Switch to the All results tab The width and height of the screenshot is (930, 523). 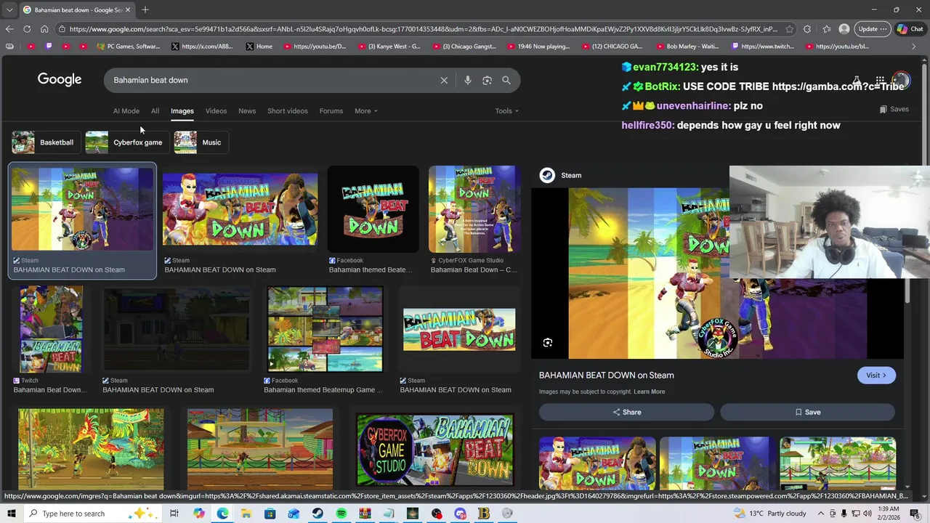[x=155, y=111]
